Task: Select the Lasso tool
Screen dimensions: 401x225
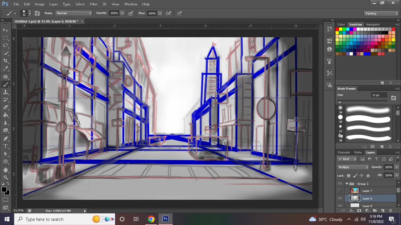Action: [6, 46]
